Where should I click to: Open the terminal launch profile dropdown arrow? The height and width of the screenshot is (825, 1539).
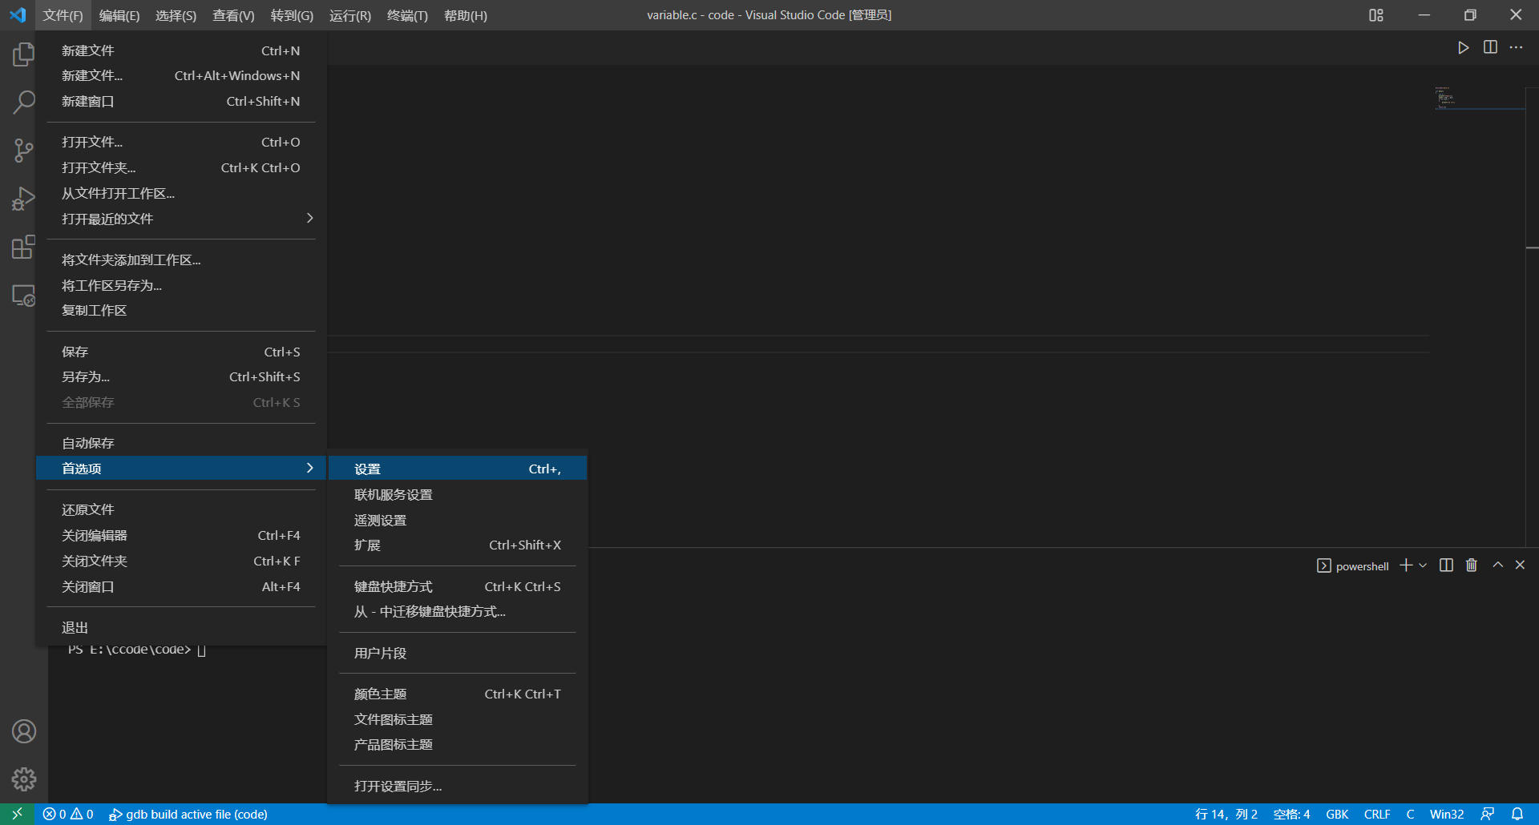[x=1423, y=565]
